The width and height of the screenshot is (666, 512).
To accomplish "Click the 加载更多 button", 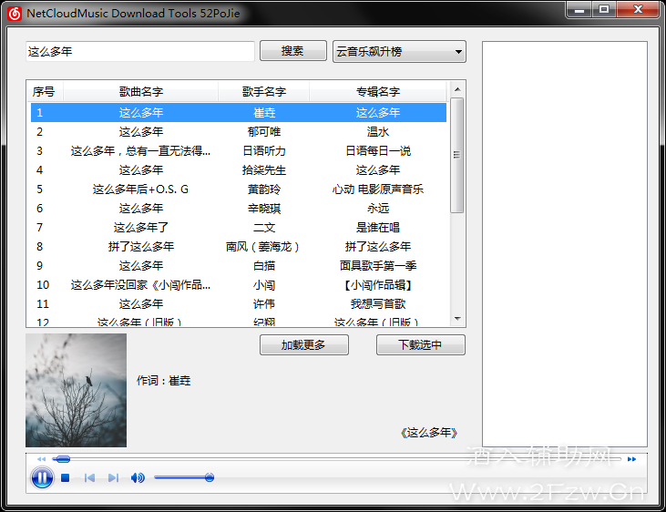I will coord(304,345).
